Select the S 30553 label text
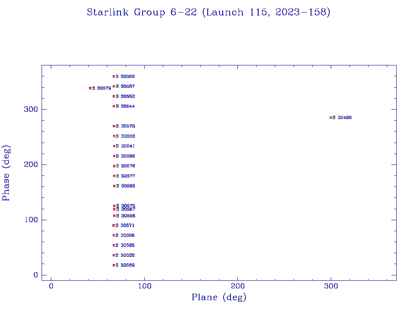The width and height of the screenshot is (417, 312). [x=125, y=136]
